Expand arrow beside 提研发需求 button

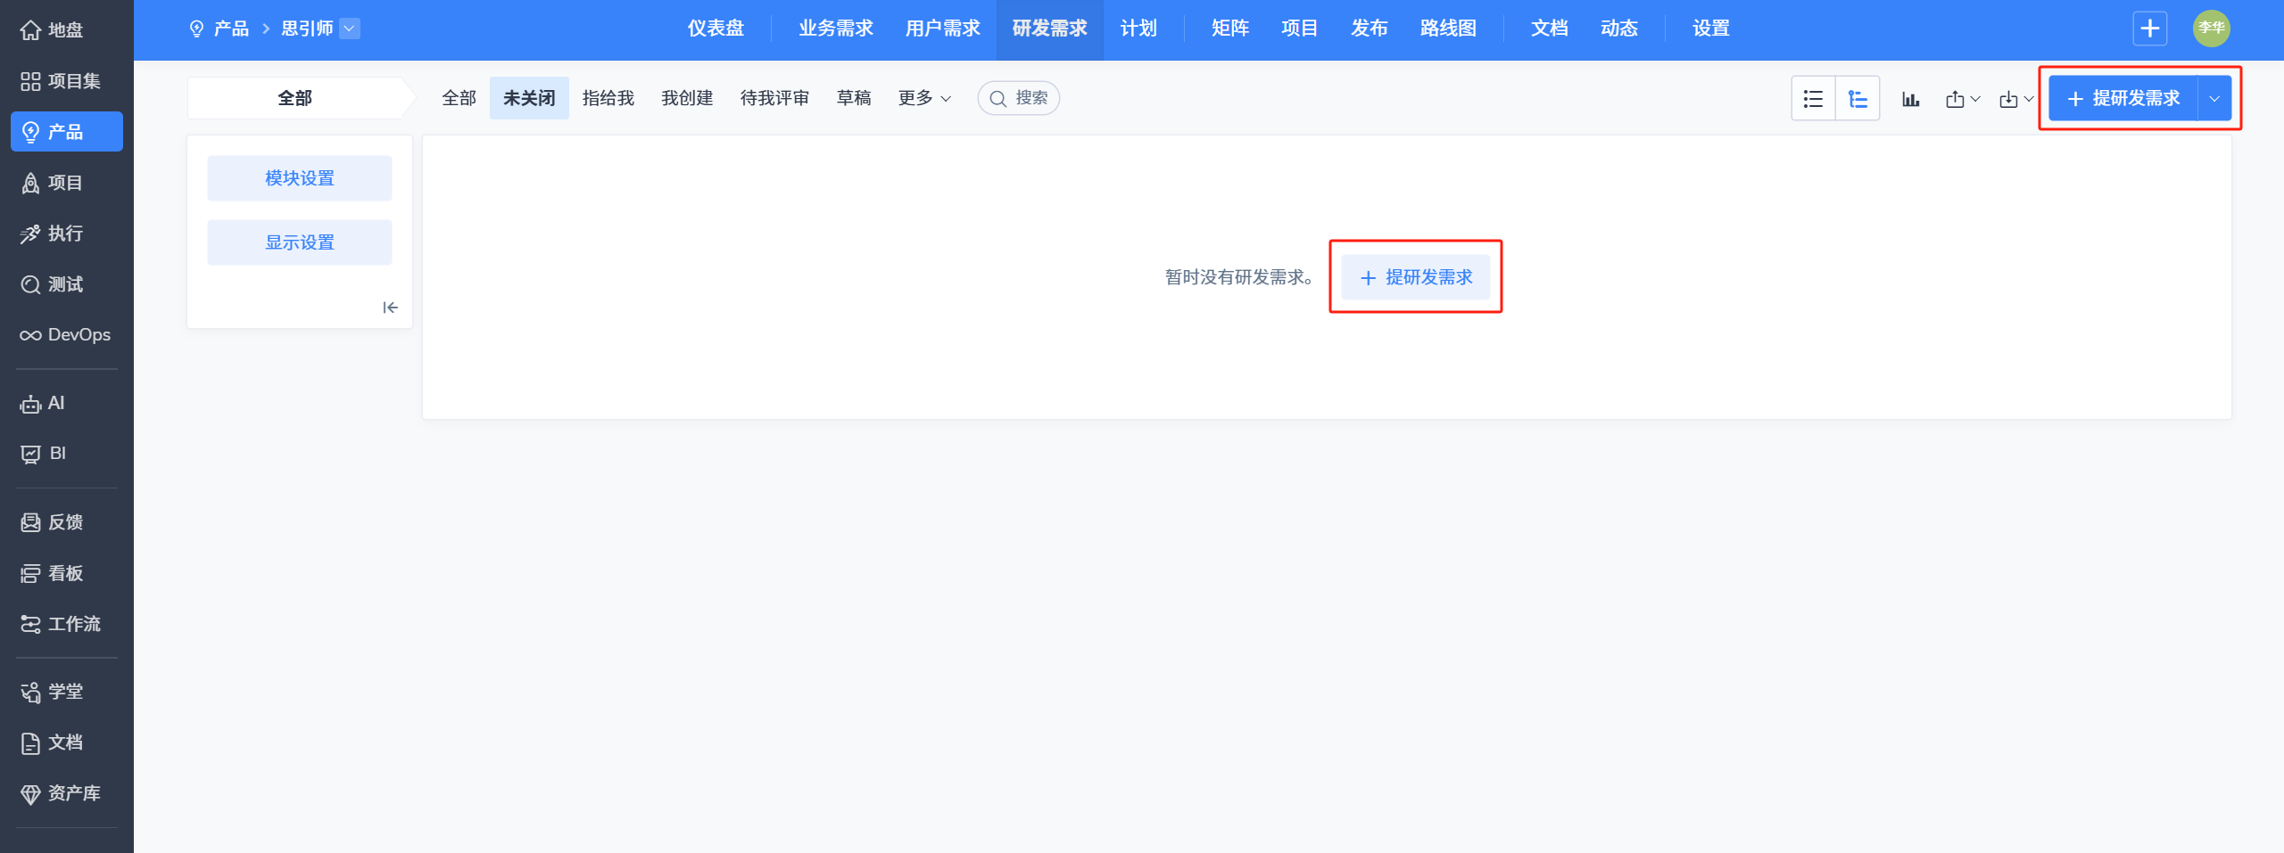[x=2214, y=98]
